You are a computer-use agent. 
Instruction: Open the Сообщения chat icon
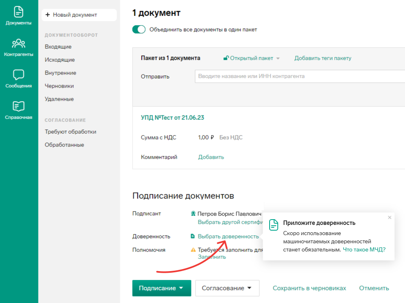(x=18, y=74)
